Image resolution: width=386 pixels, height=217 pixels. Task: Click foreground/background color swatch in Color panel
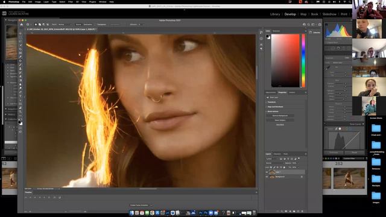268,37
